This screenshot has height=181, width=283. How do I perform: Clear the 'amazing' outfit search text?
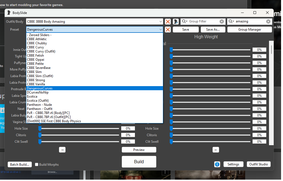(x=268, y=22)
